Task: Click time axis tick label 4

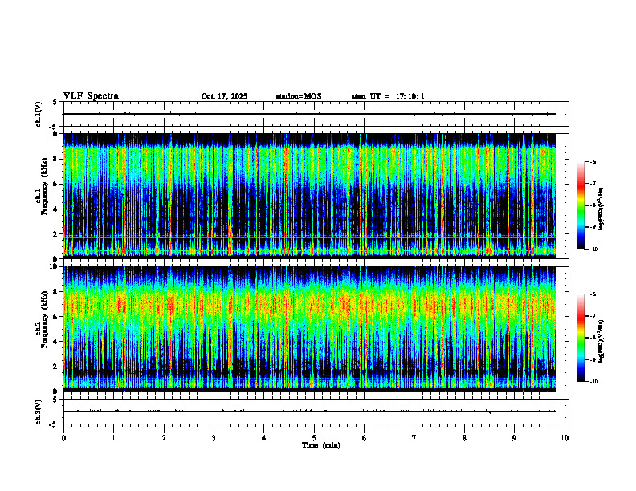Action: [x=264, y=438]
